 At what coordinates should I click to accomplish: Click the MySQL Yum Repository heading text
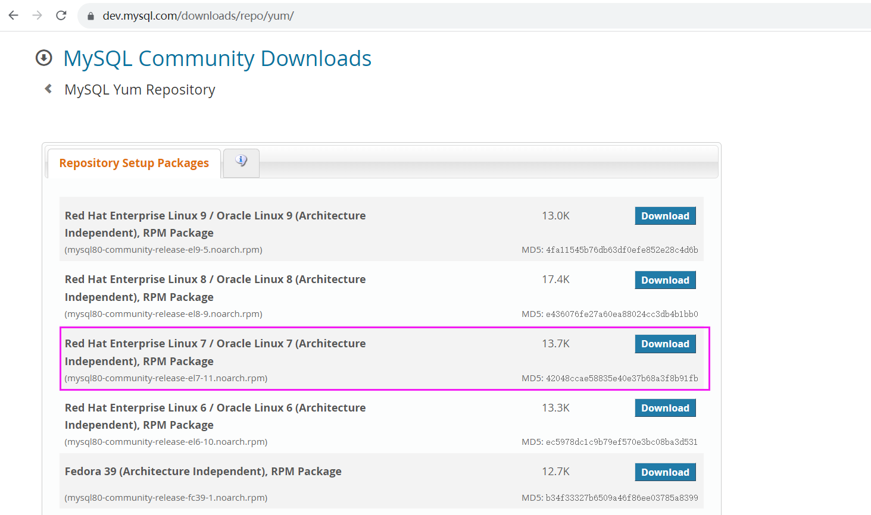pyautogui.click(x=140, y=90)
